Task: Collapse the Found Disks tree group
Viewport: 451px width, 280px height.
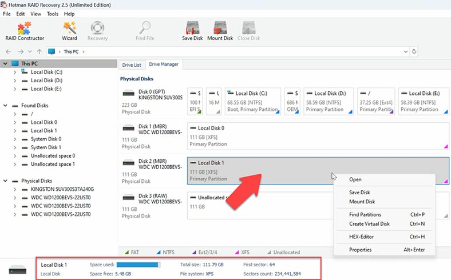Action: [x=5, y=105]
